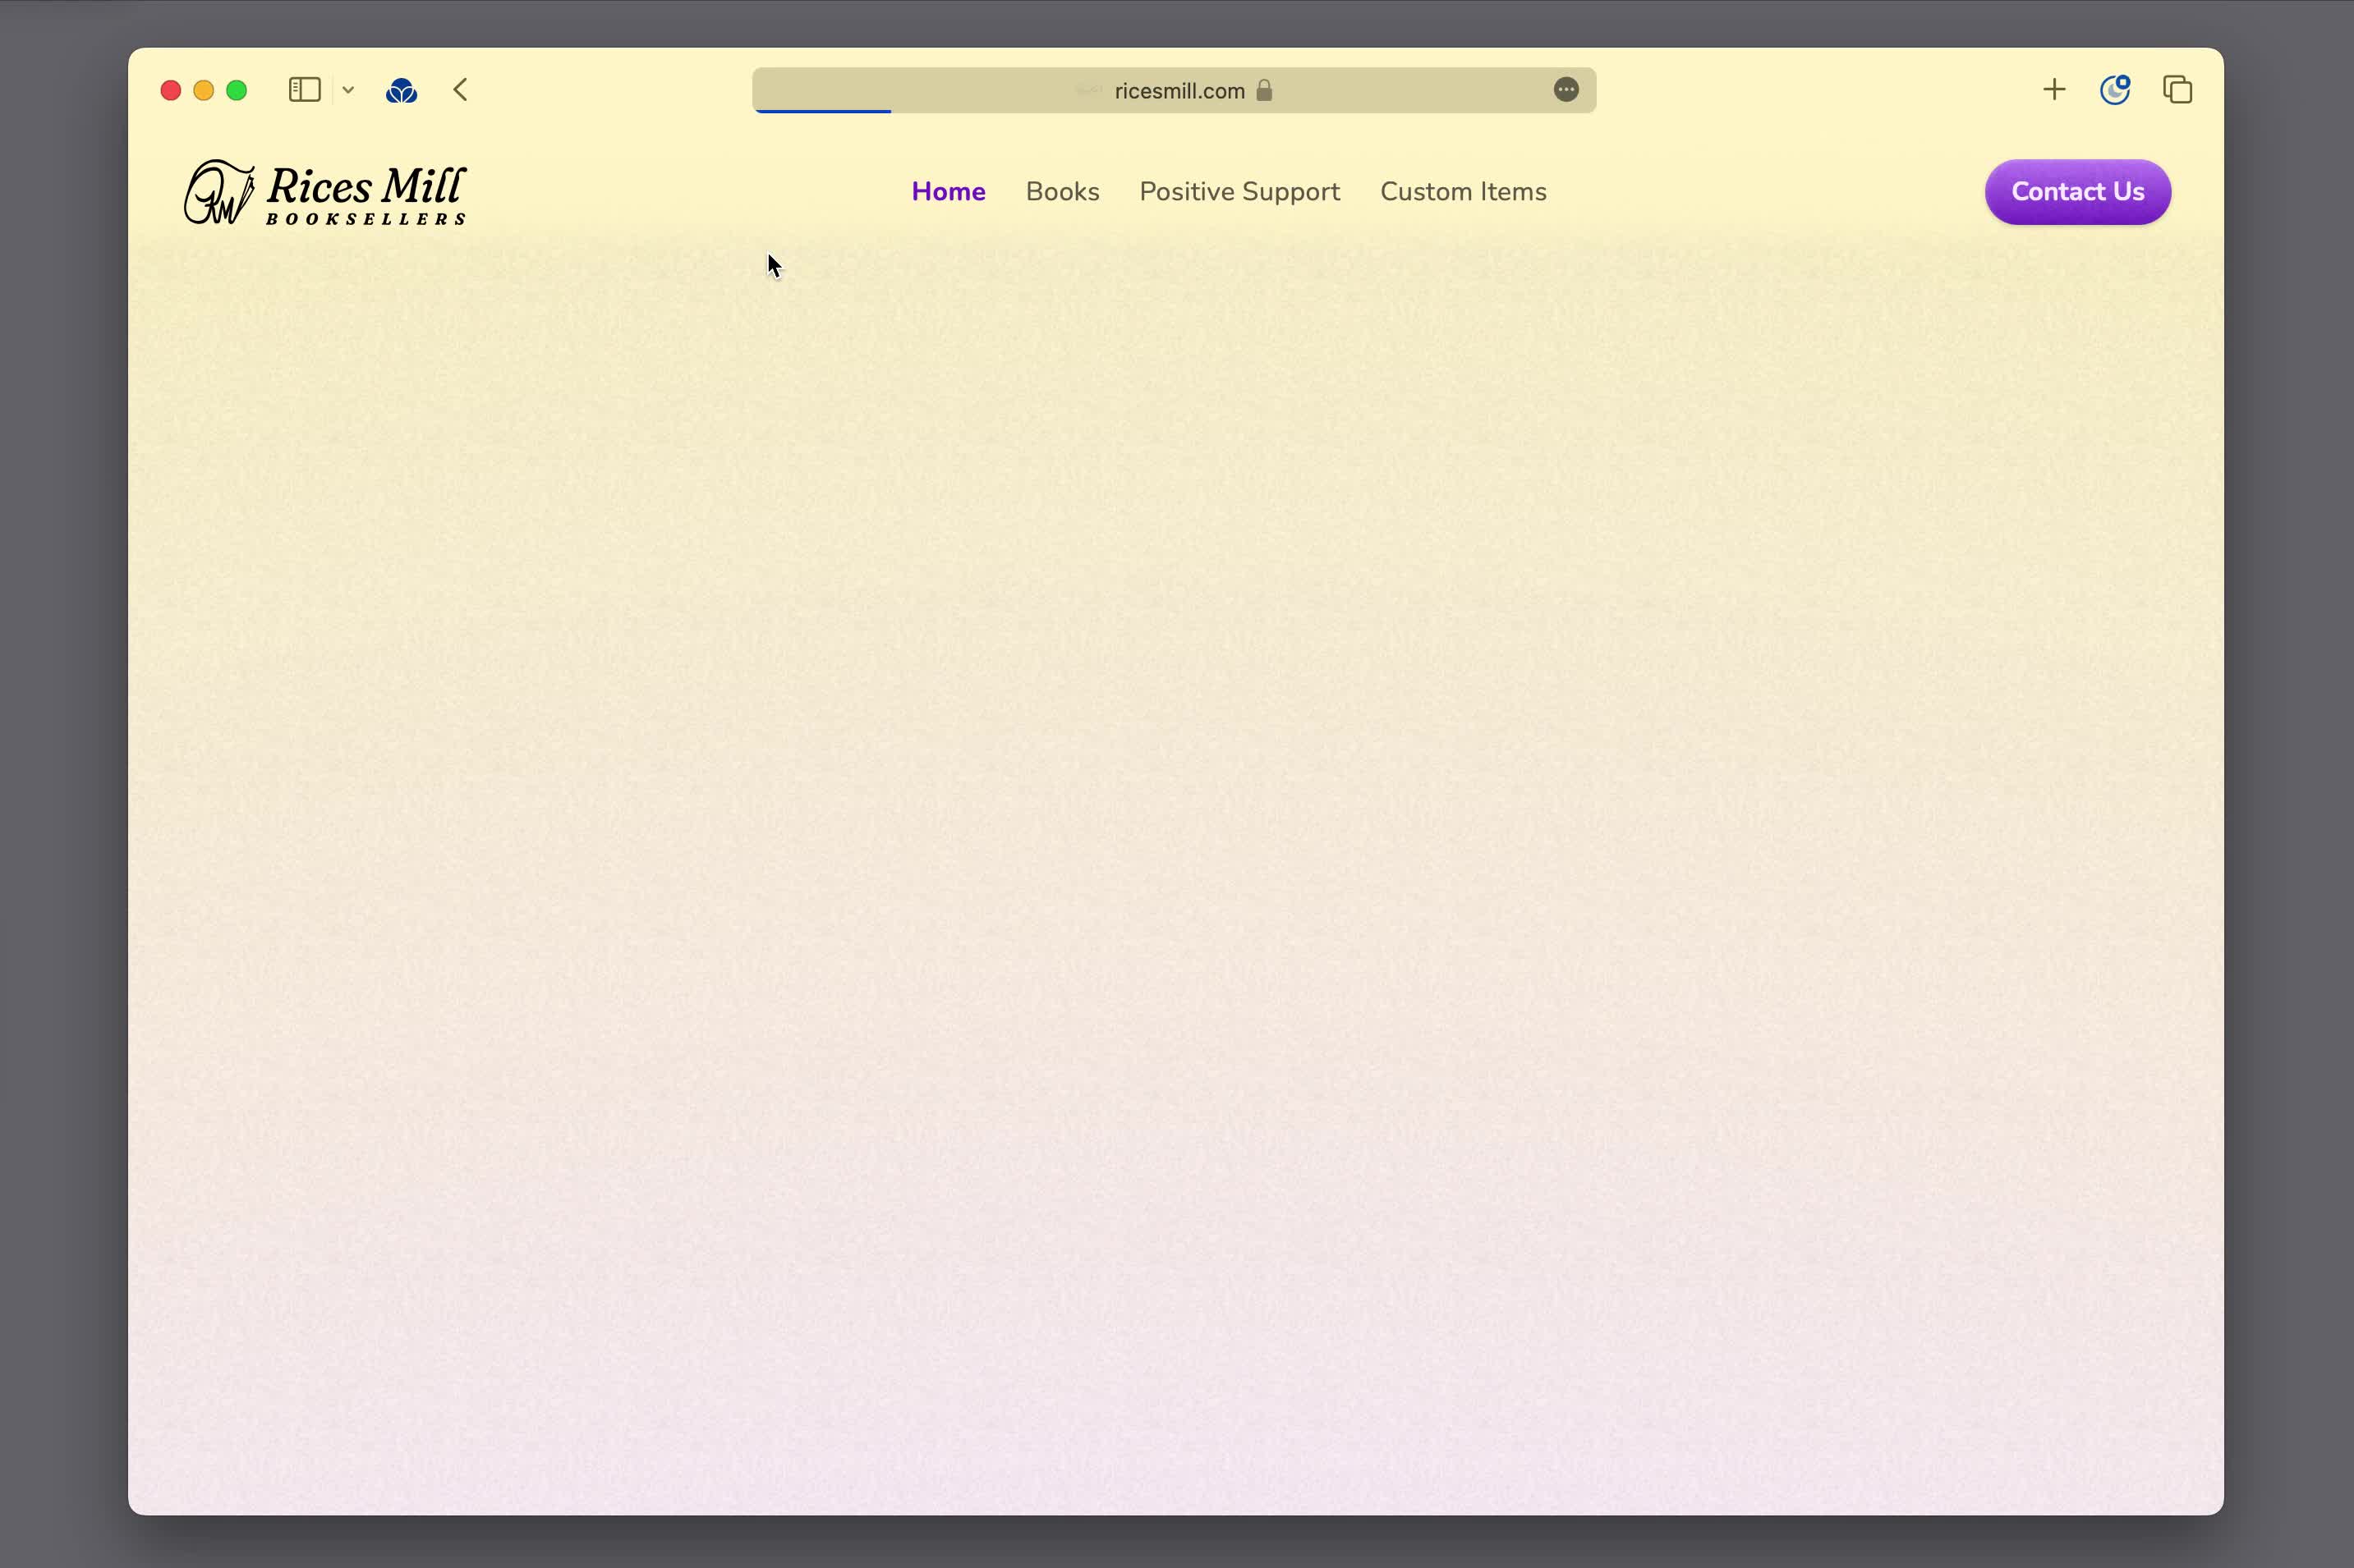2354x1568 pixels.
Task: Open the page options ellipsis button
Action: (x=1566, y=90)
